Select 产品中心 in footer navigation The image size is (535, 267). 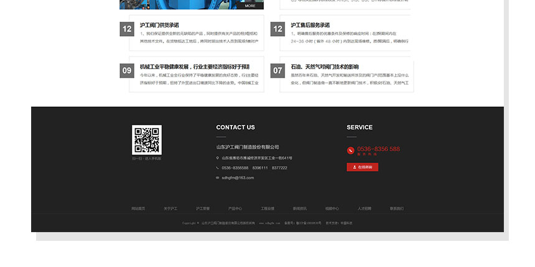point(235,208)
